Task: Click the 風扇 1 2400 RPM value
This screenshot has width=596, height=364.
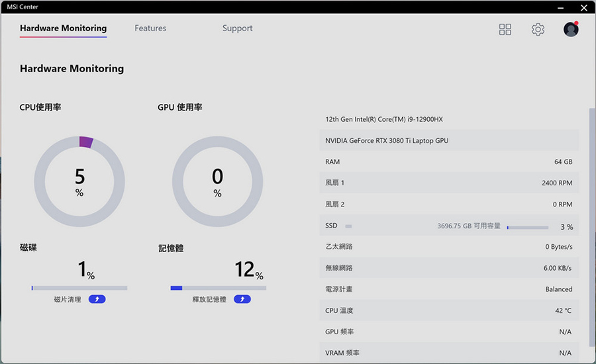Action: (557, 183)
